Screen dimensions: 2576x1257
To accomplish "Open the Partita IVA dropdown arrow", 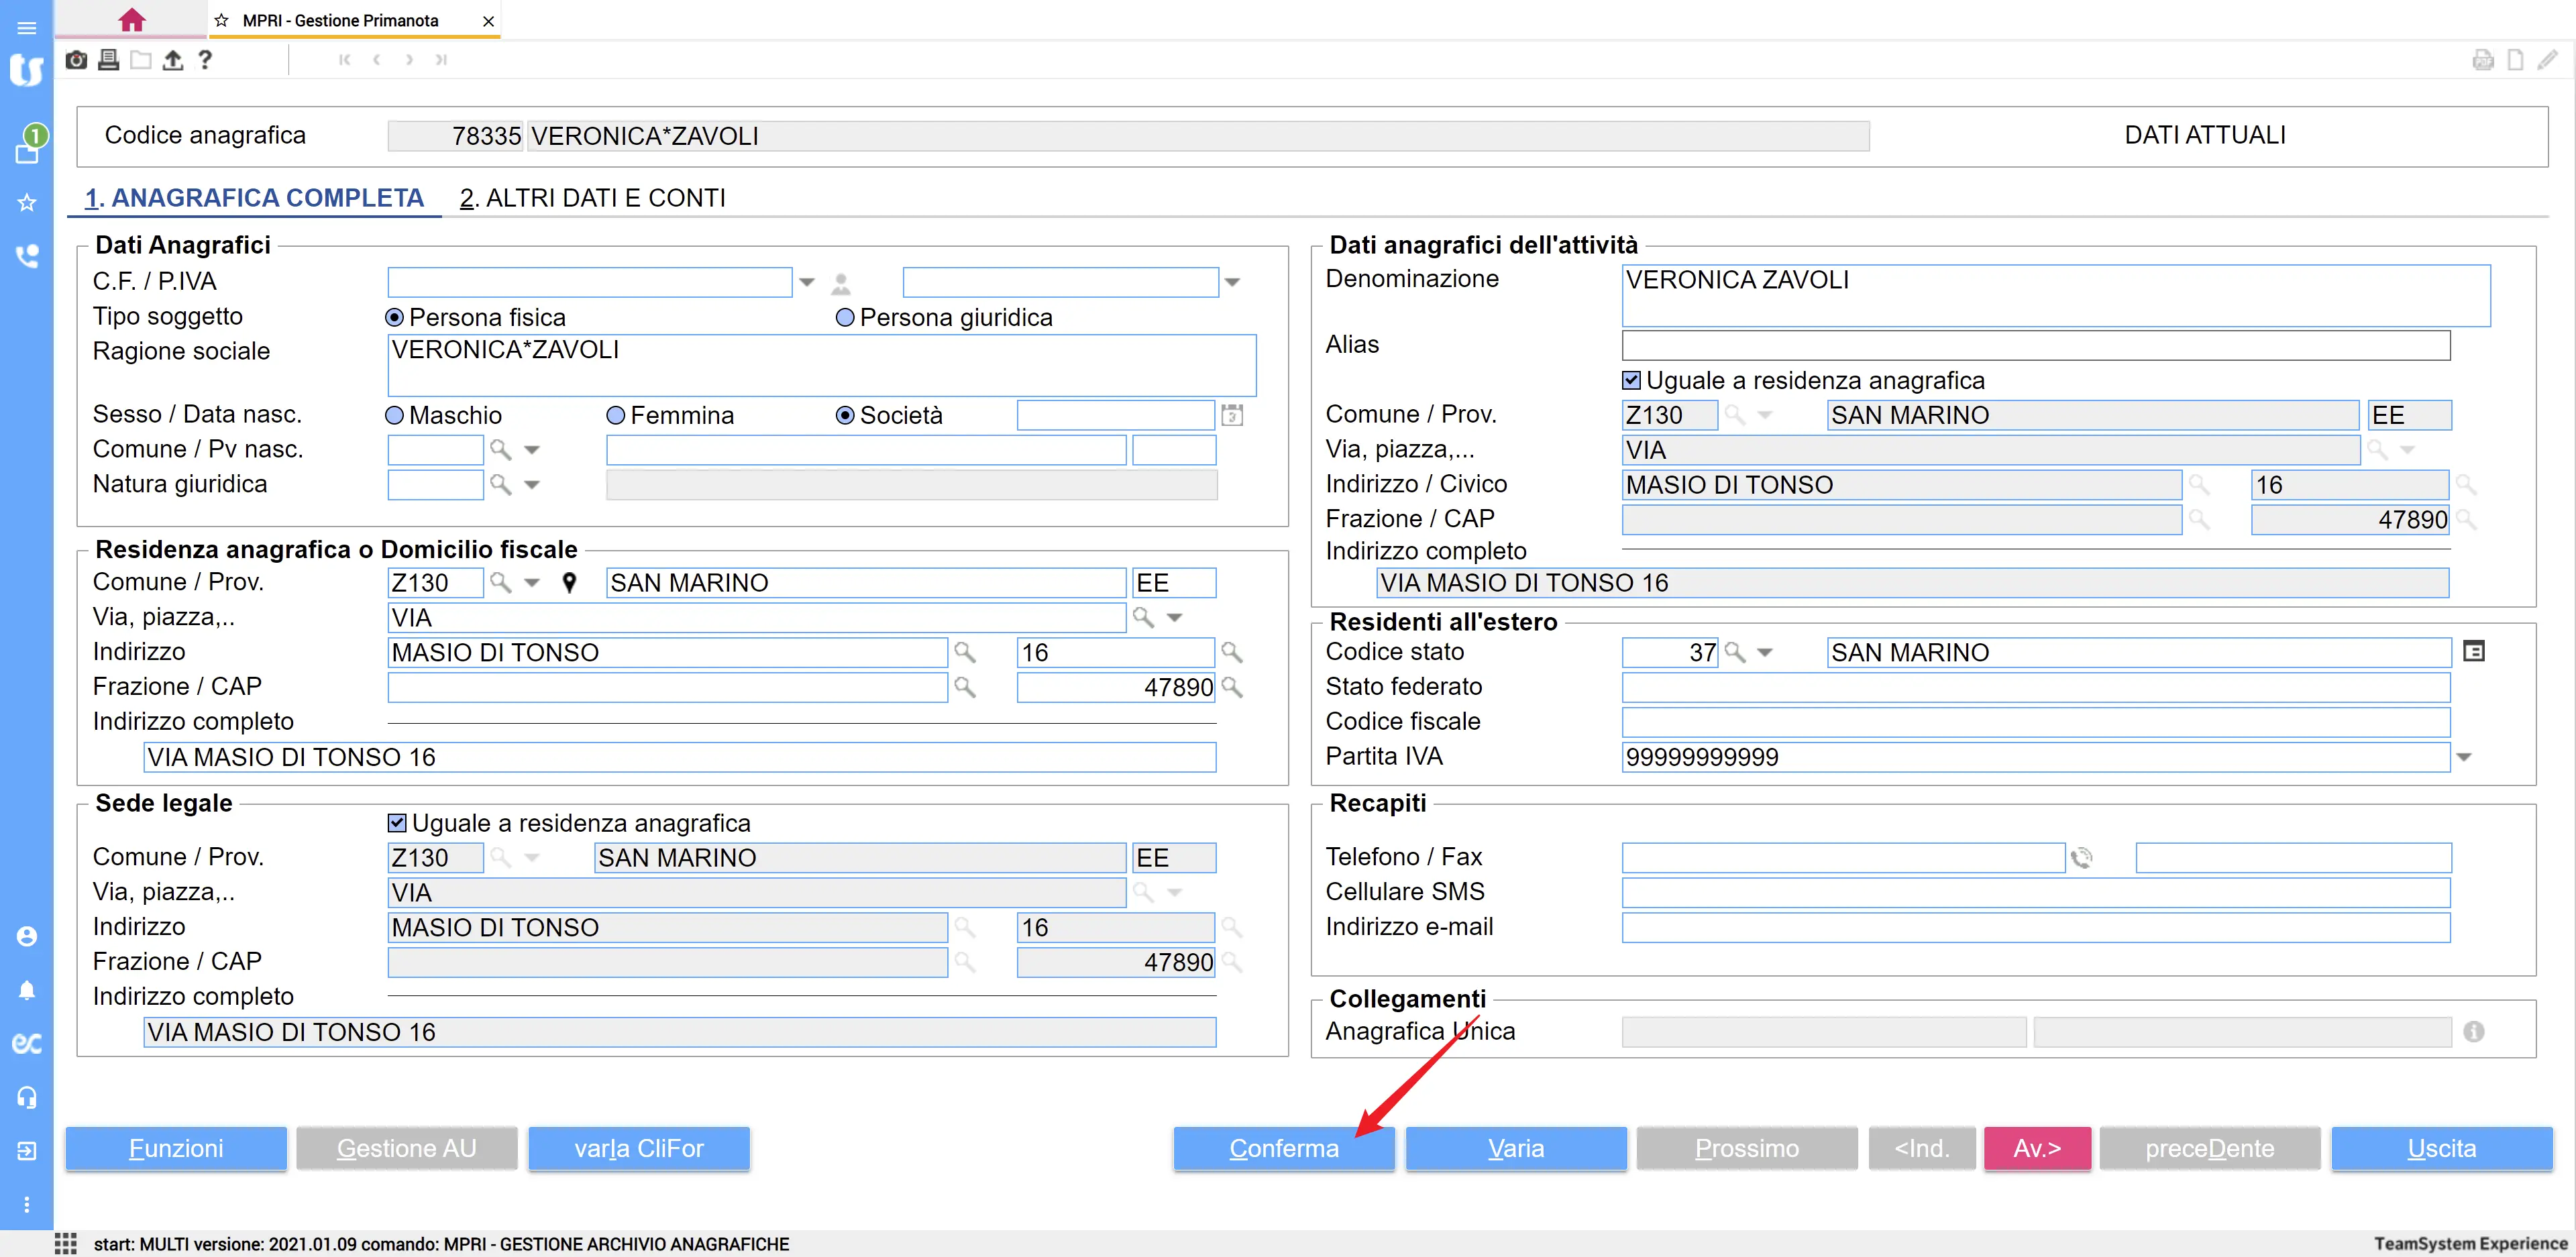I will [2464, 758].
